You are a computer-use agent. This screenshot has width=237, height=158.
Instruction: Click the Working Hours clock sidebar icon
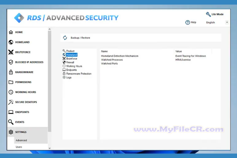click(11, 92)
